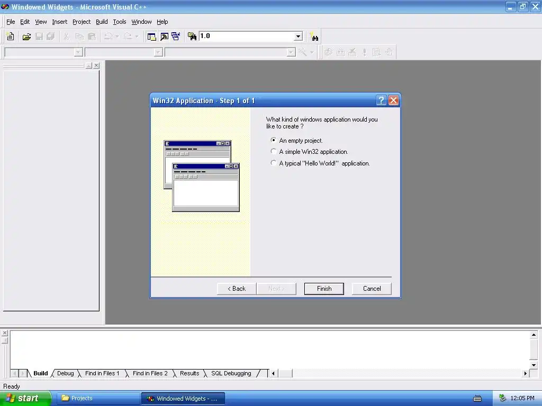This screenshot has height=406, width=542.
Task: Click the Go debug icon
Action: 376,52
